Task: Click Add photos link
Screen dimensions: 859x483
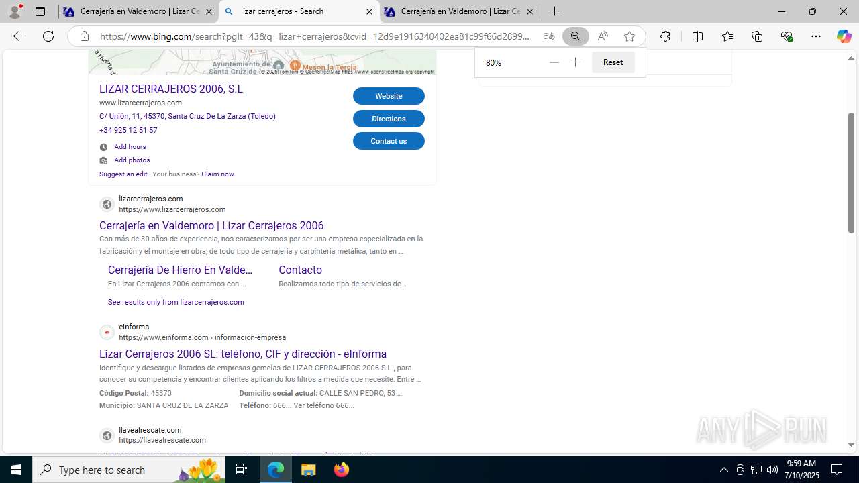Action: (132, 160)
